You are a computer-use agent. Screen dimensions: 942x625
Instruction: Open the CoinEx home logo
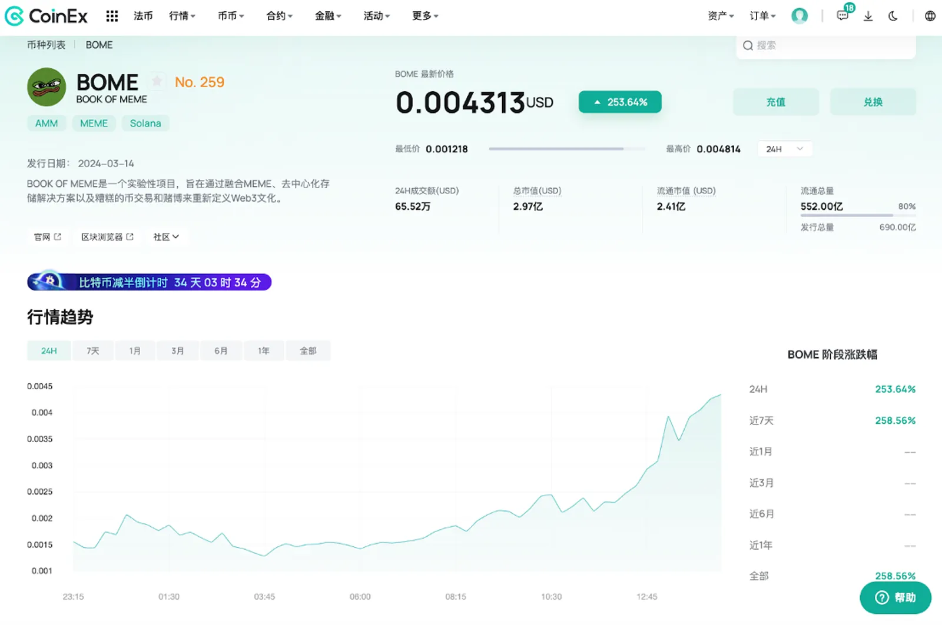[46, 16]
